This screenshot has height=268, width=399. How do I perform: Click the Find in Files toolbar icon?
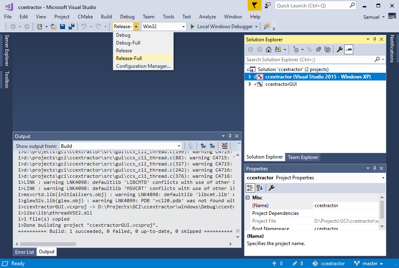pos(267,27)
